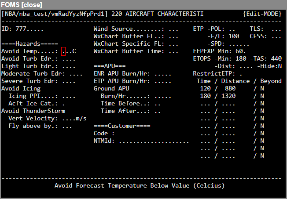Select the ETOPS -TAS 440 value
Viewport: 287px width, 199px height.
point(276,59)
